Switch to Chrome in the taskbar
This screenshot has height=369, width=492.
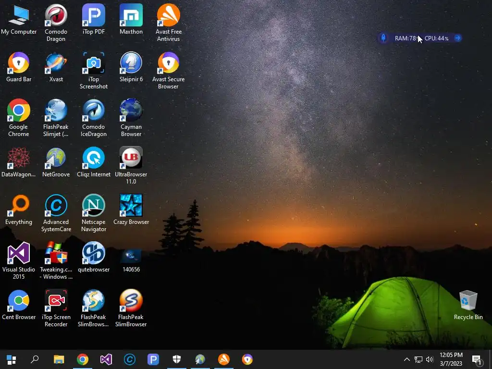(83, 359)
